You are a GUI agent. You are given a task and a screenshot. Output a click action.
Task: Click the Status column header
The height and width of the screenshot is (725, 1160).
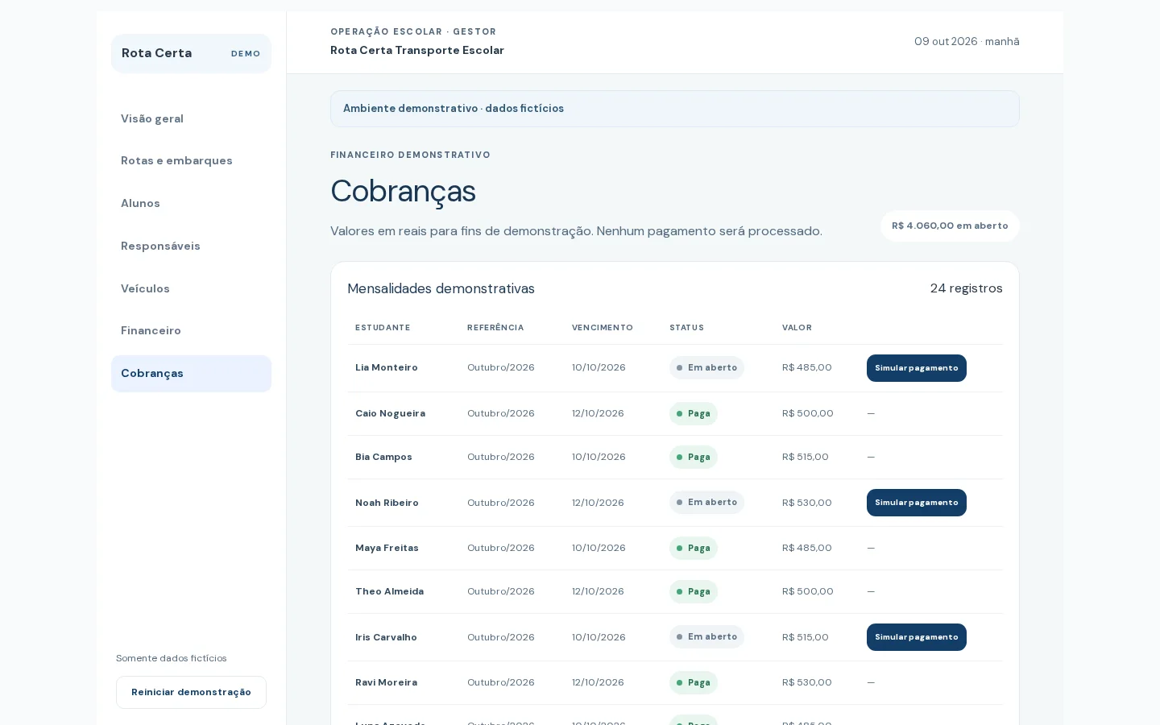click(x=686, y=328)
